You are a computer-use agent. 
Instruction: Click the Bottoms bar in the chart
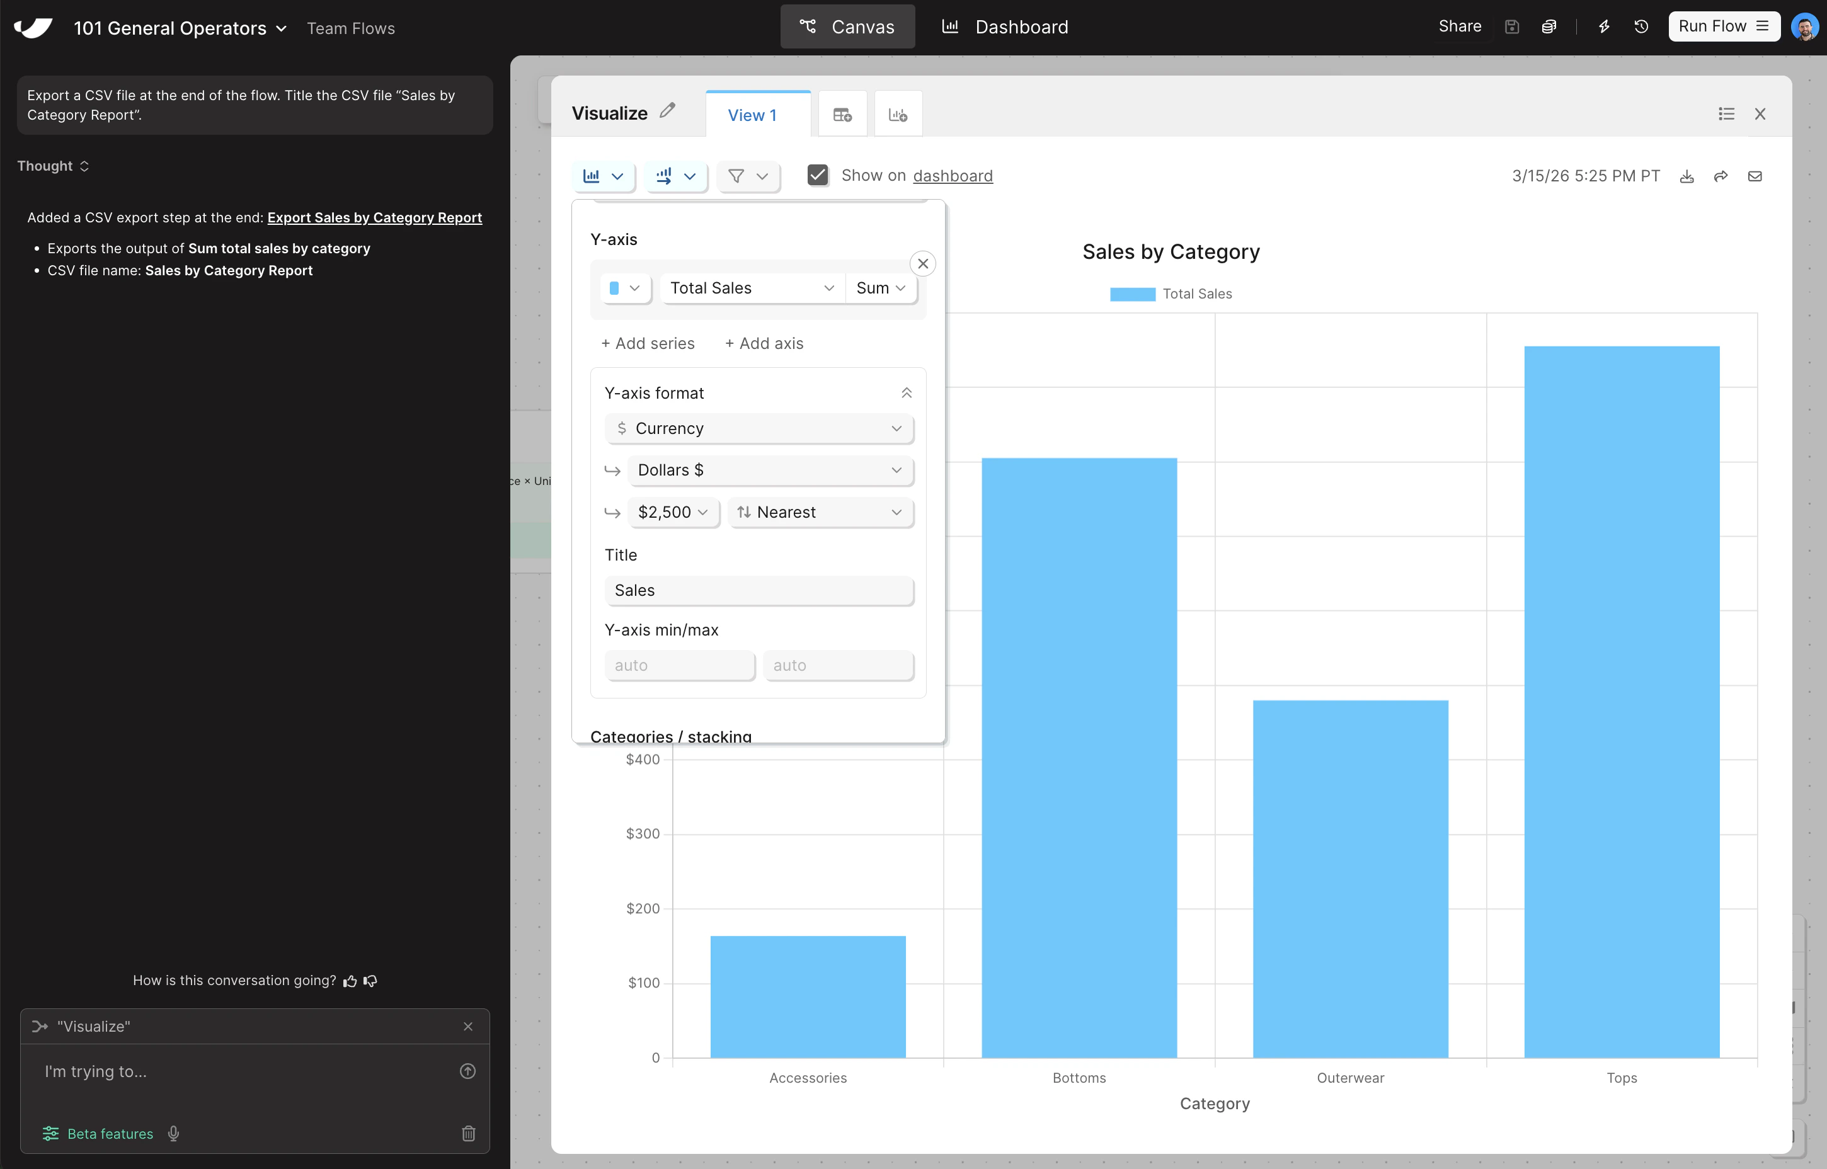point(1079,758)
